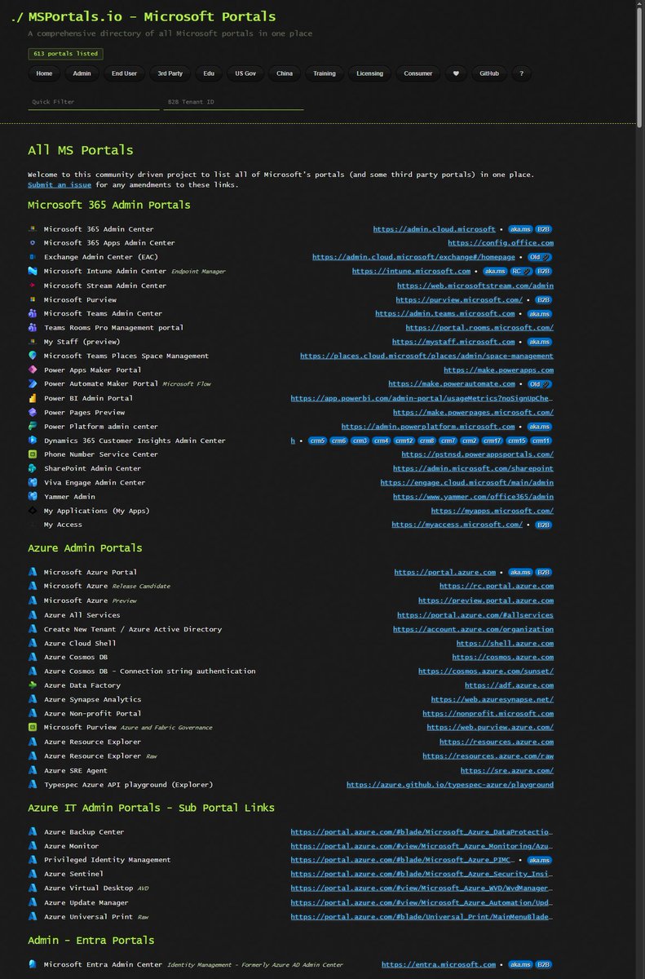The width and height of the screenshot is (645, 979).
Task: Click the Yammer Admin row icon
Action: click(x=33, y=496)
